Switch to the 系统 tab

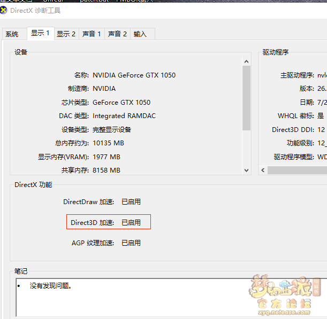(14, 34)
